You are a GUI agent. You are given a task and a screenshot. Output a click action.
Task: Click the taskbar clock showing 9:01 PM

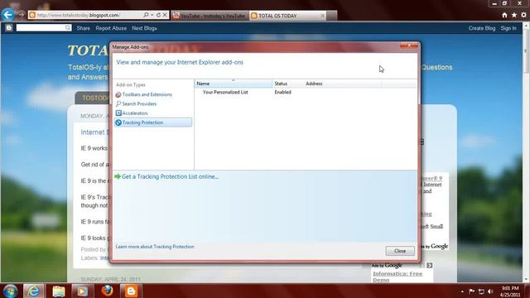pyautogui.click(x=510, y=291)
